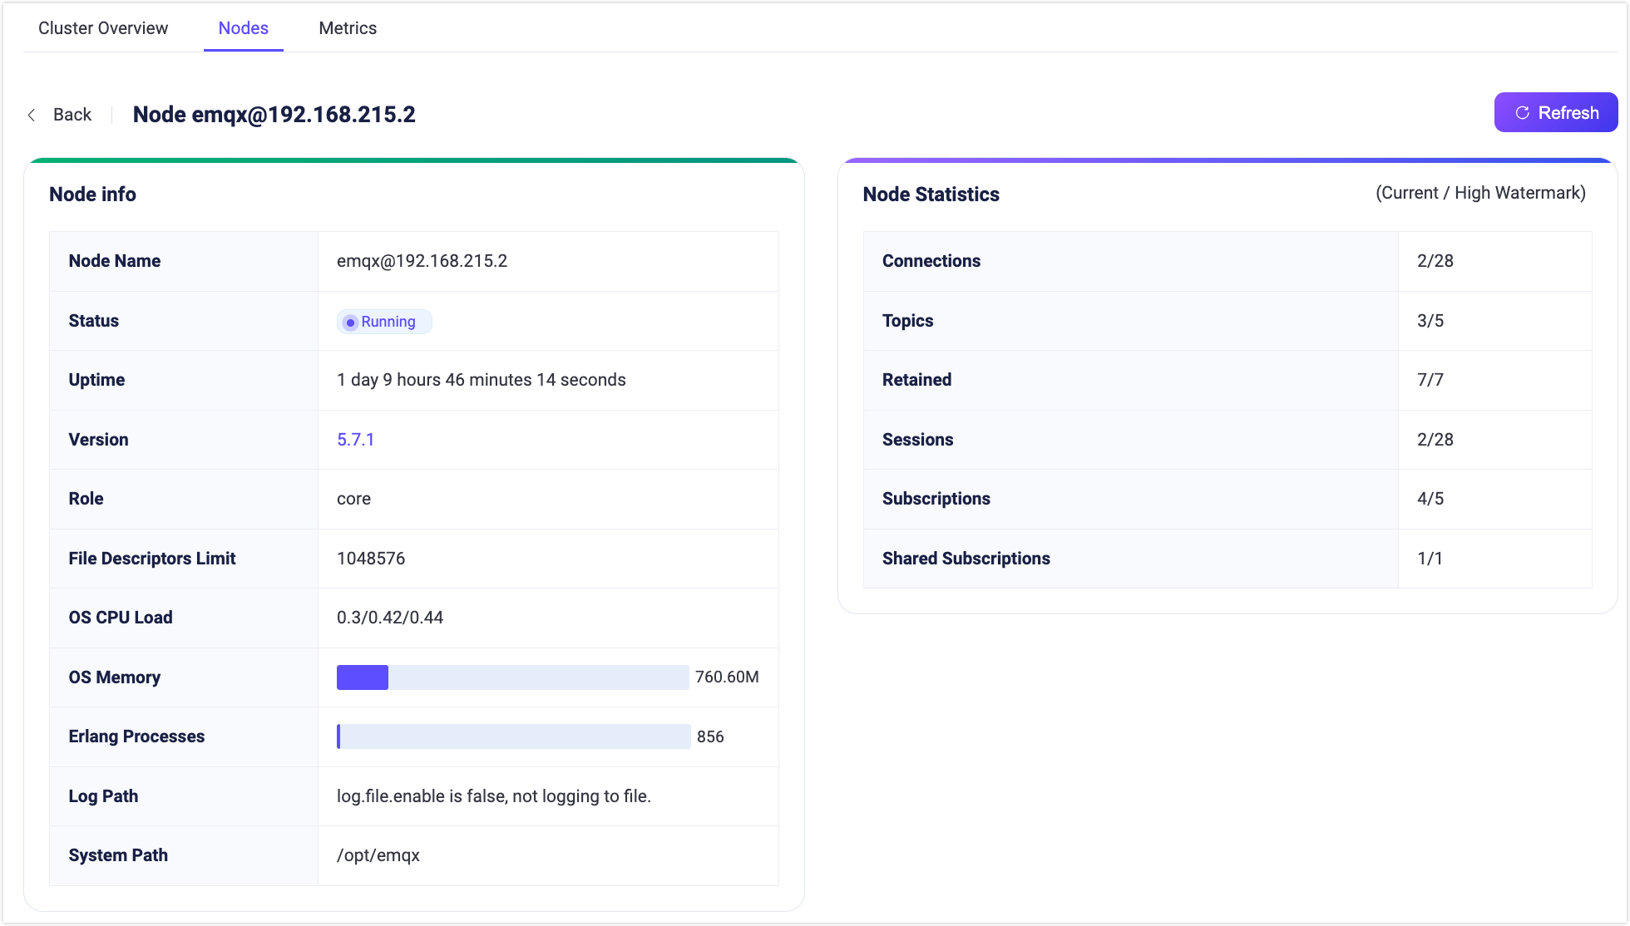Click the Running status dot indicator
The width and height of the screenshot is (1630, 926).
(x=350, y=323)
